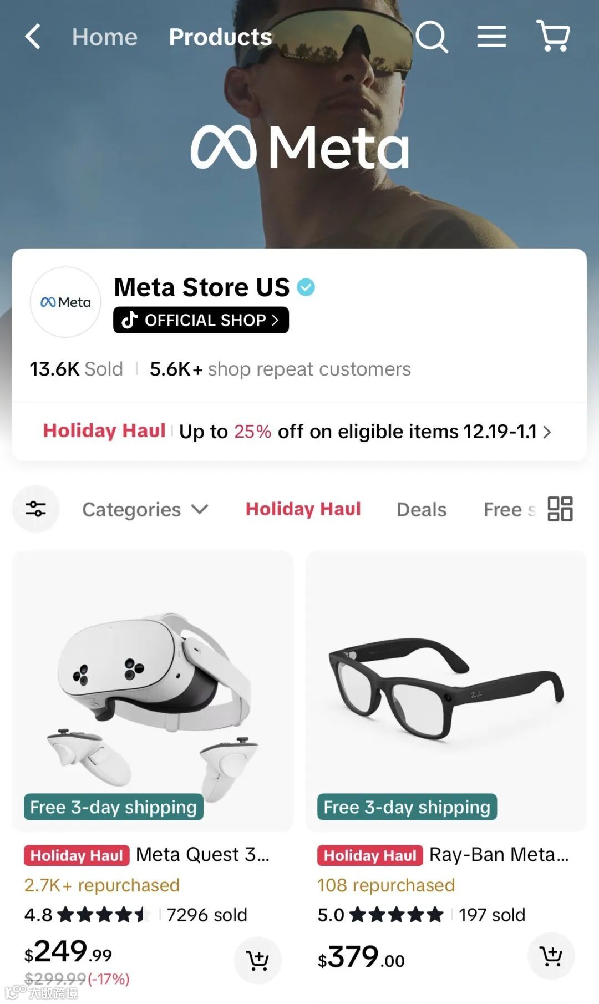Select the Products tab
This screenshot has height=1004, width=599.
[x=220, y=37]
